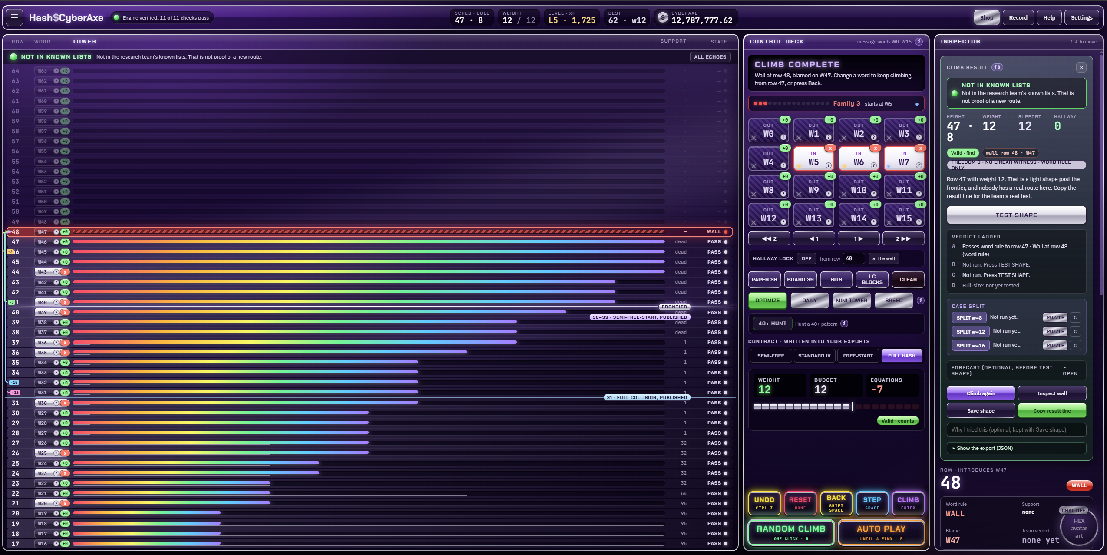
Task: Expand the Forecast section with OPEN
Action: click(x=1070, y=371)
